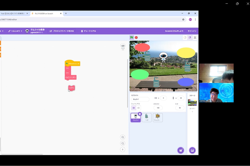The height and width of the screenshot is (166, 250).
Task: Open the Chrome profile avatar
Action: [x=190, y=20]
